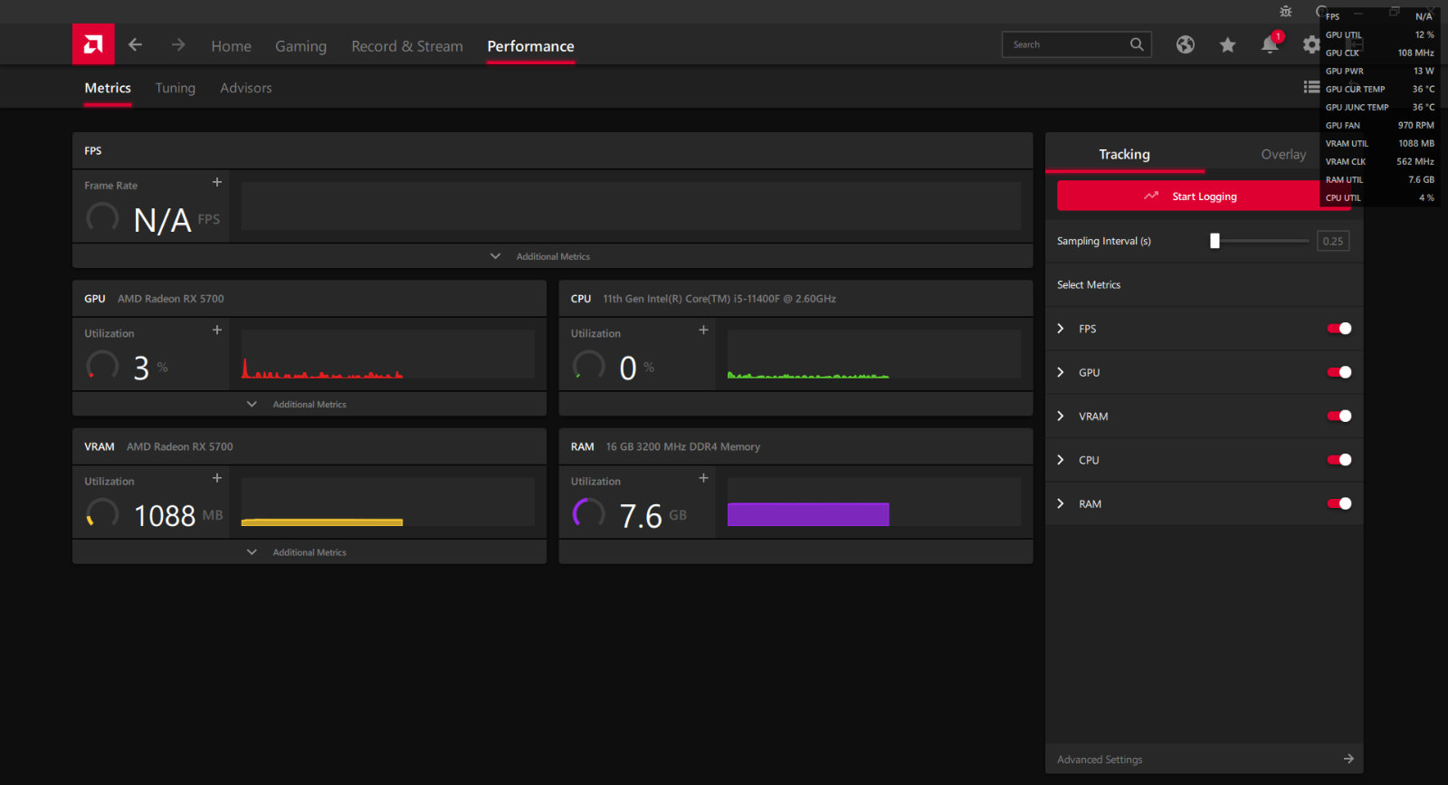This screenshot has width=1448, height=785.
Task: Open the Tuning sub-tab
Action: click(176, 88)
